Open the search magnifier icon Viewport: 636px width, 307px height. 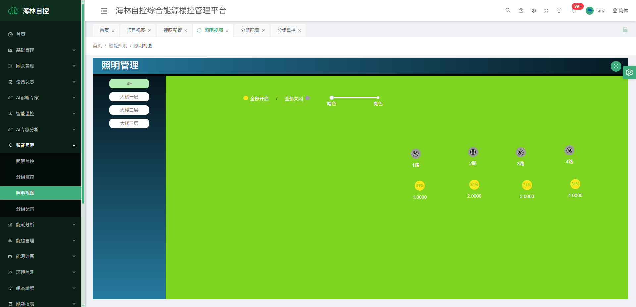point(508,11)
